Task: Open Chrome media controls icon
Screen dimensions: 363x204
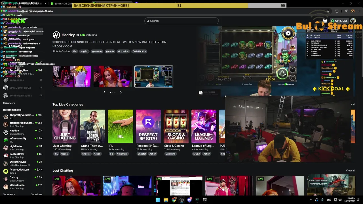Action: tap(347, 11)
